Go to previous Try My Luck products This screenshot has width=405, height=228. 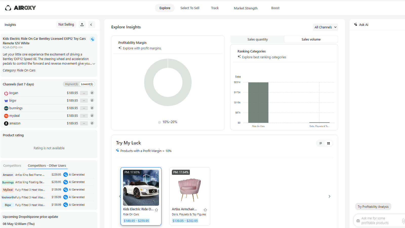pyautogui.click(x=120, y=196)
